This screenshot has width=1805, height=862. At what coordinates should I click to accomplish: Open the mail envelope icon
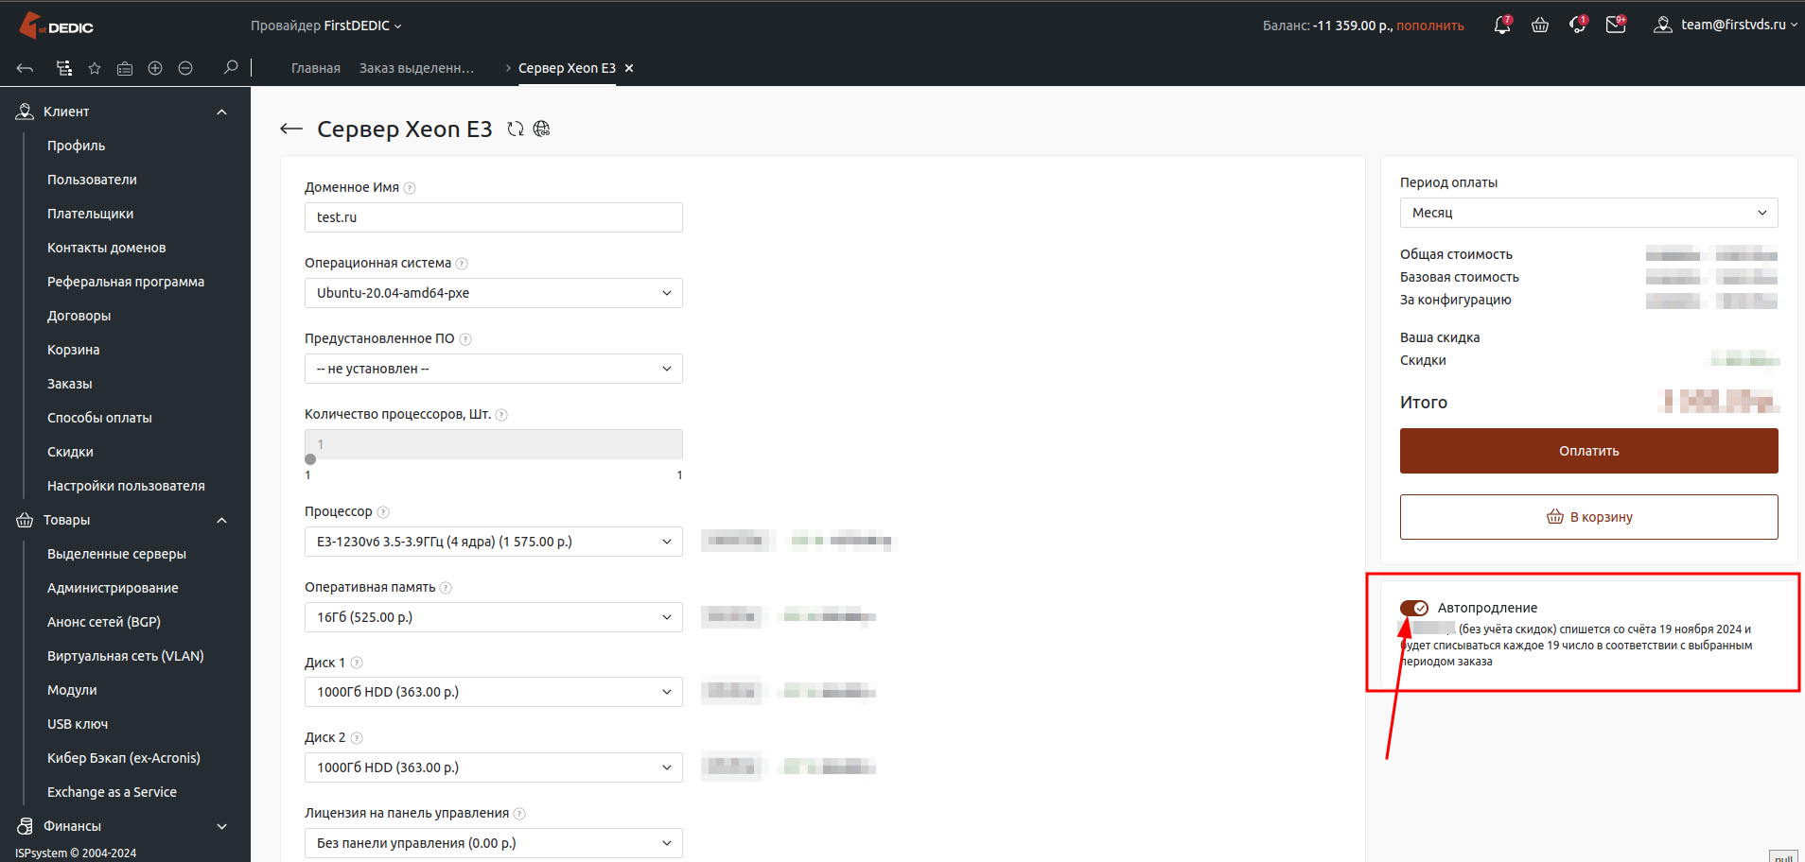click(x=1616, y=26)
